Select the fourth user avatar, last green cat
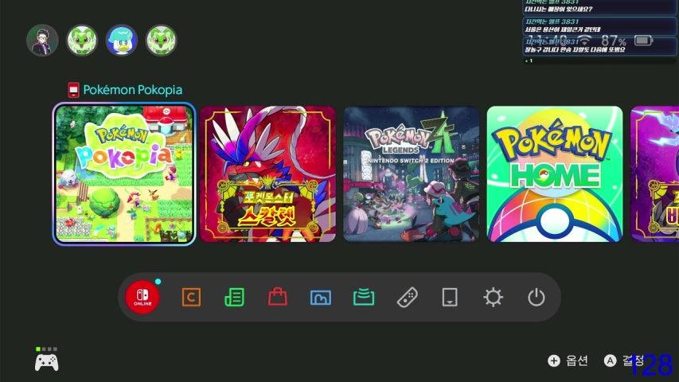This screenshot has height=382, width=679. [161, 40]
